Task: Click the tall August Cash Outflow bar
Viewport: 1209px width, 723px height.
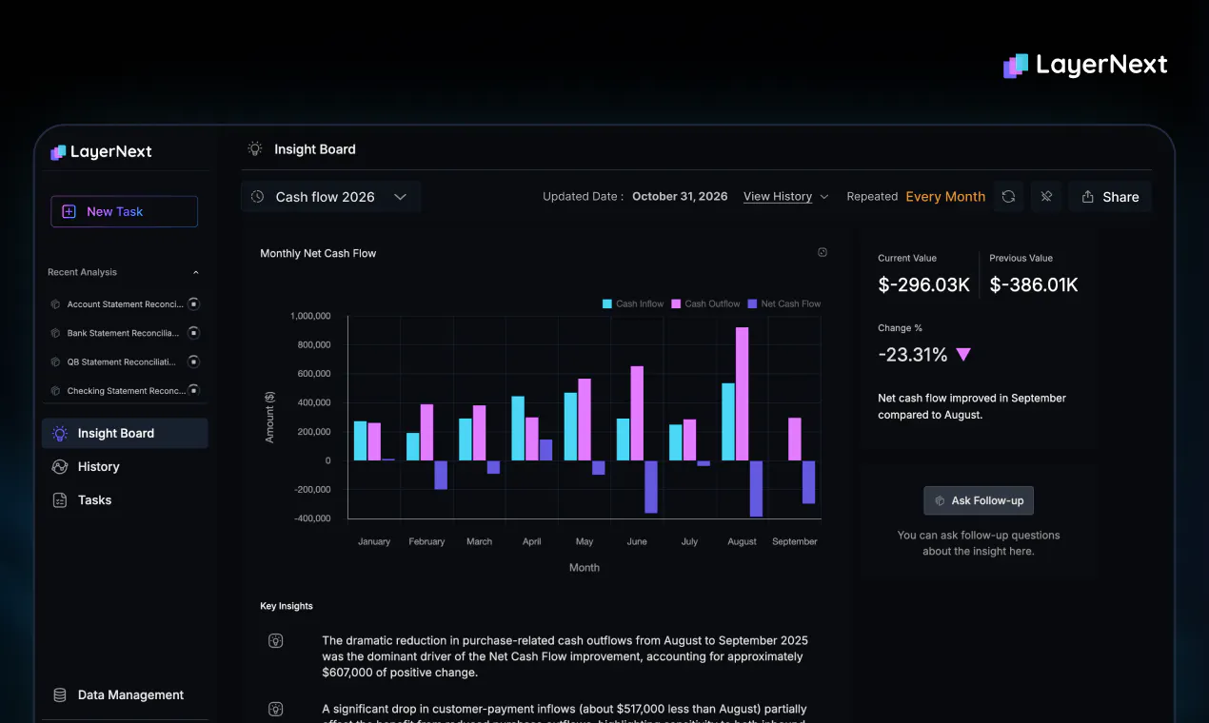Action: pyautogui.click(x=743, y=394)
